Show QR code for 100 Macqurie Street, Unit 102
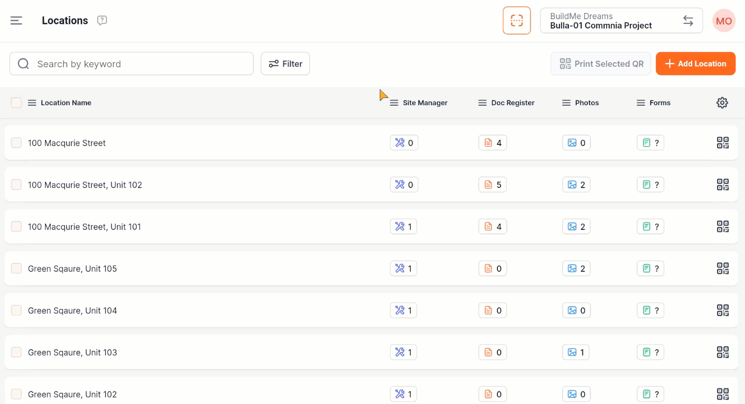Viewport: 745px width, 404px height. coord(723,184)
